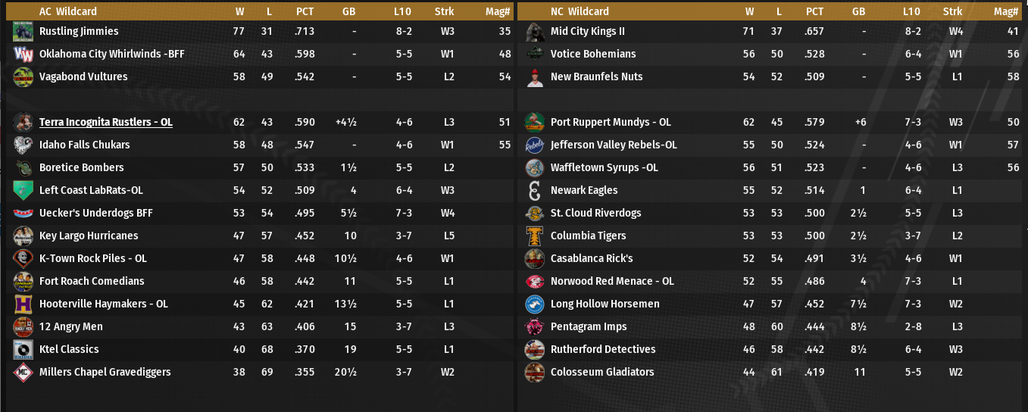Click the Oklahoma City Whirlwinds logo icon
The image size is (1028, 412).
[x=23, y=55]
